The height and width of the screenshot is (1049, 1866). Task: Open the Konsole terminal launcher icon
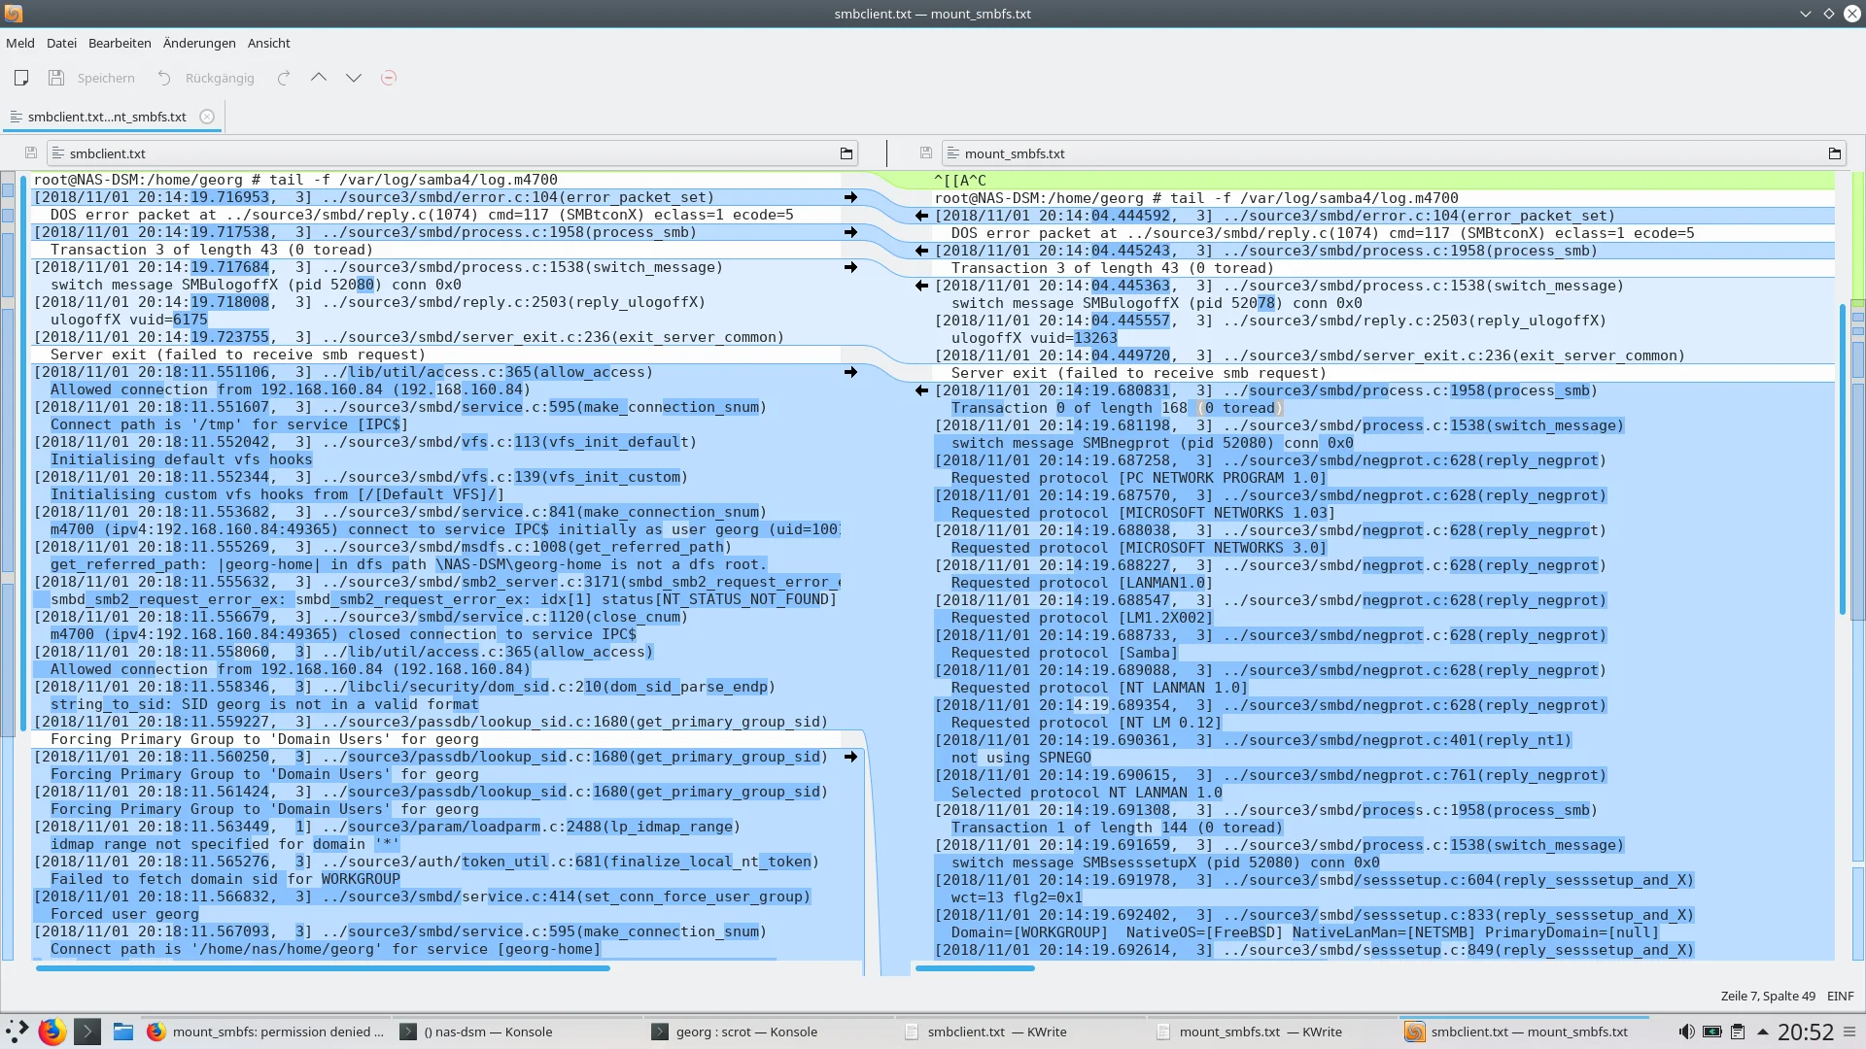coord(87,1032)
